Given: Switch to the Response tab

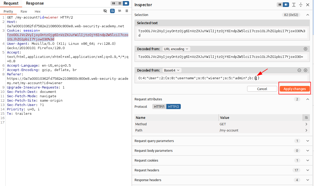Looking at the screenshot, I should (x=35, y=3).
